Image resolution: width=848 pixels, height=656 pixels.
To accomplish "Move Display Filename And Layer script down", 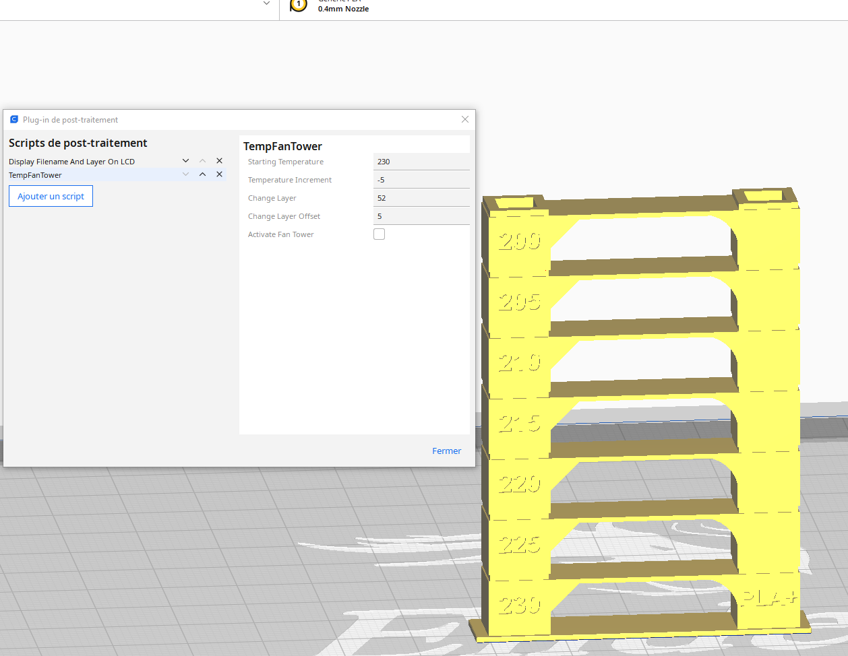I will coord(185,161).
